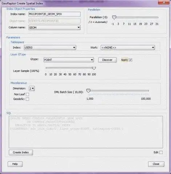Click the 50 tick label on Layer Sample
Screen dimensions: 171x174
(x=70, y=74)
